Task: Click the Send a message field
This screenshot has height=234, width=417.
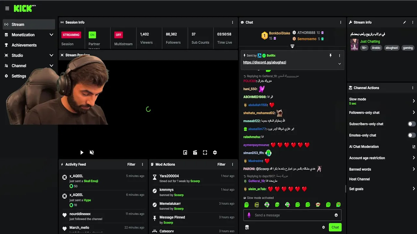Action: click(x=292, y=215)
